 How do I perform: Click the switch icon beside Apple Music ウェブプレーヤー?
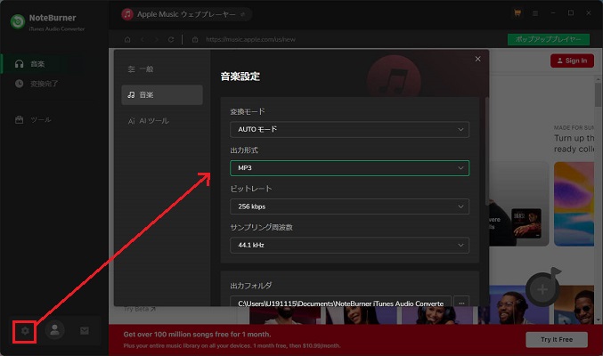[x=242, y=14]
